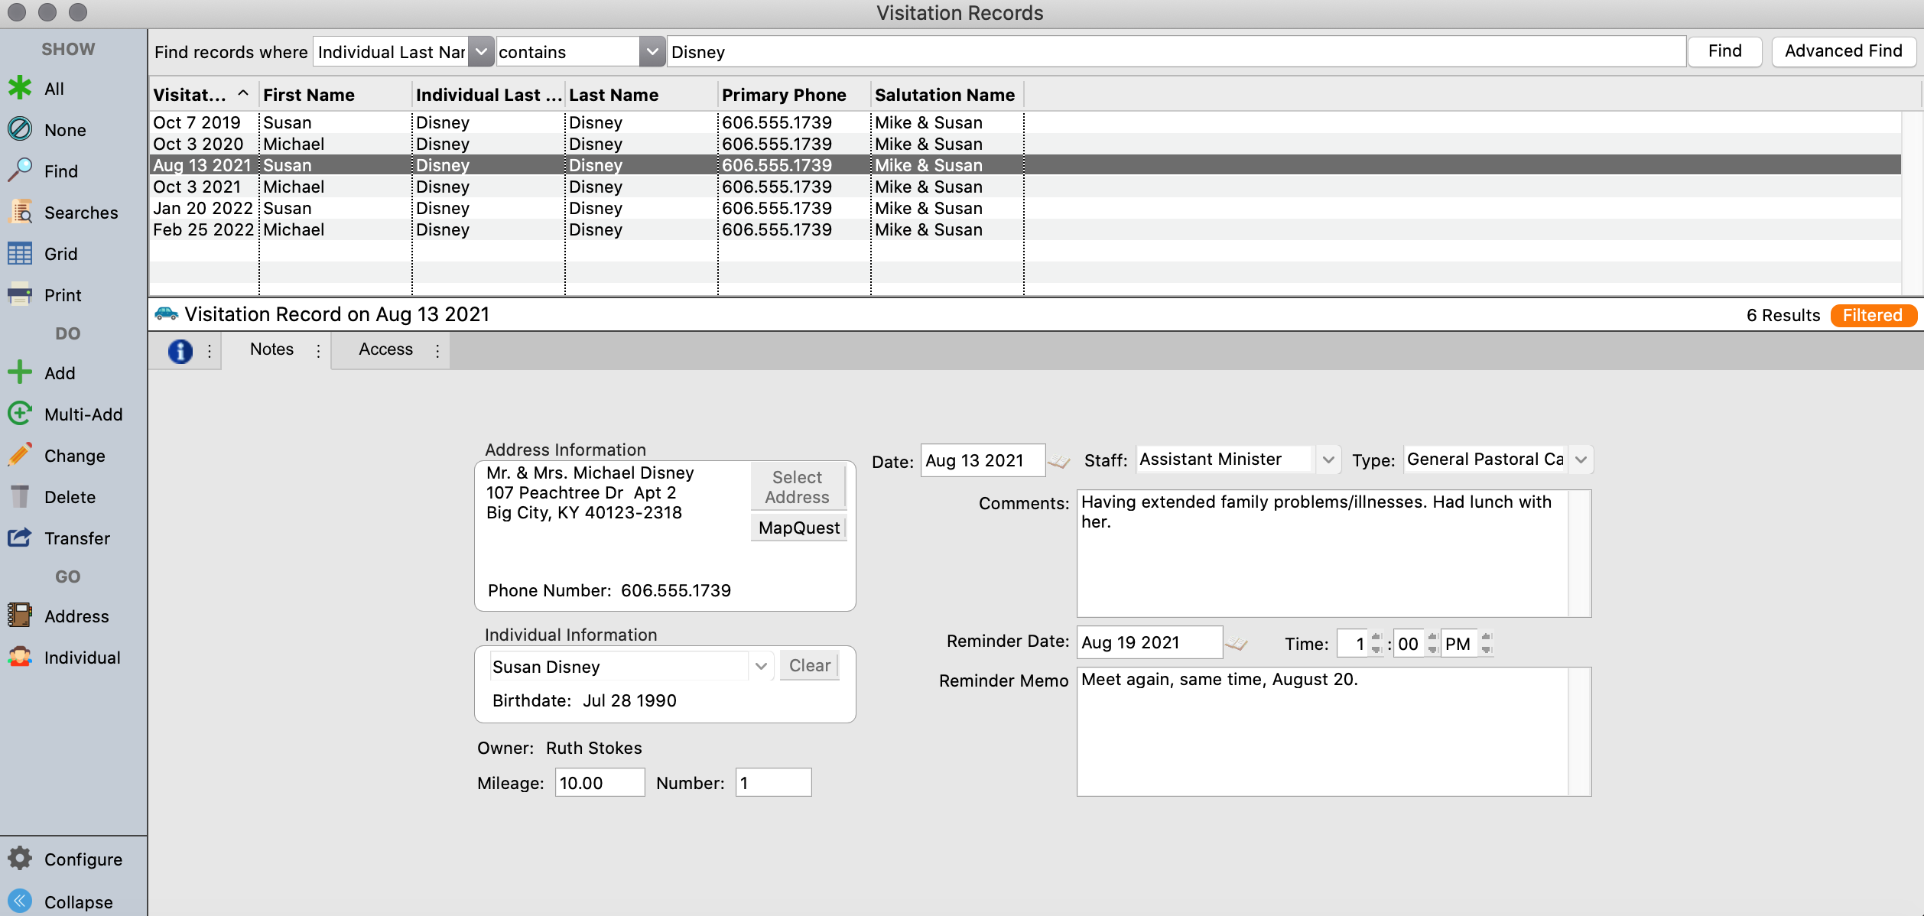
Task: Switch to the Access tab
Action: pyautogui.click(x=386, y=349)
